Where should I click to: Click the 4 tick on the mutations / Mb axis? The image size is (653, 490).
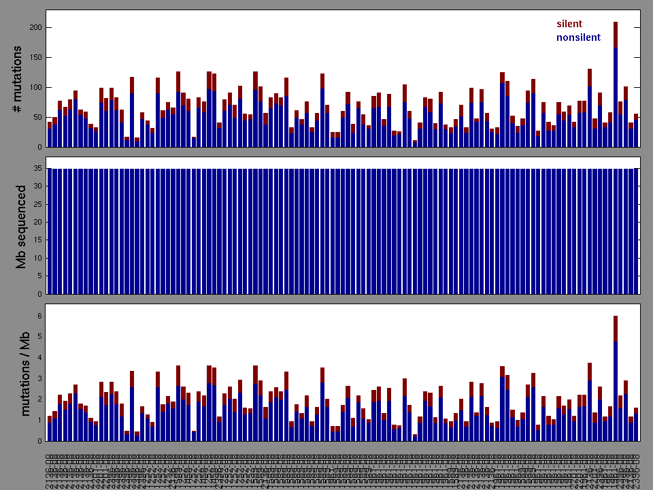[x=39, y=357]
